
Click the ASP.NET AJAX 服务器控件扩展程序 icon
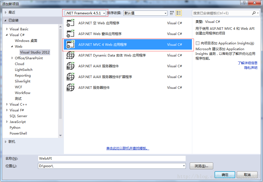(x=71, y=77)
